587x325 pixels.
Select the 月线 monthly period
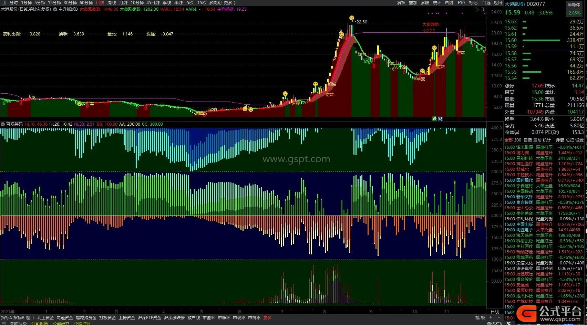pos(123,2)
